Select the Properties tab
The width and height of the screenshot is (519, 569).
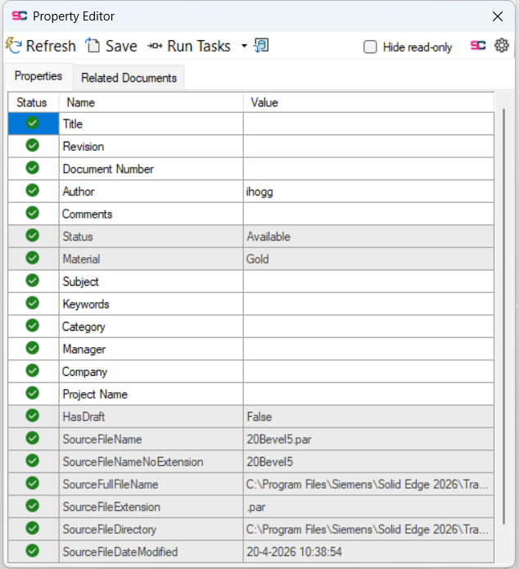pos(38,76)
